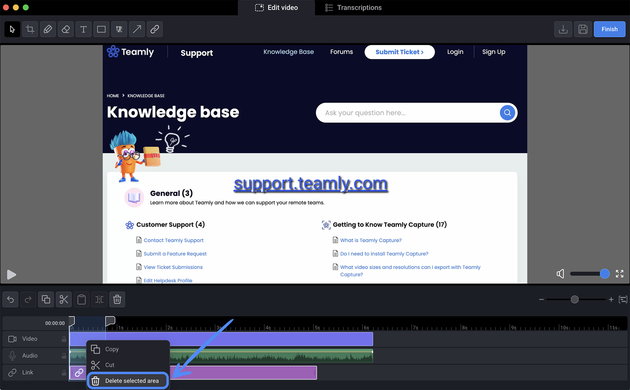Open Do I need to install Teamly Capture?

(384, 254)
